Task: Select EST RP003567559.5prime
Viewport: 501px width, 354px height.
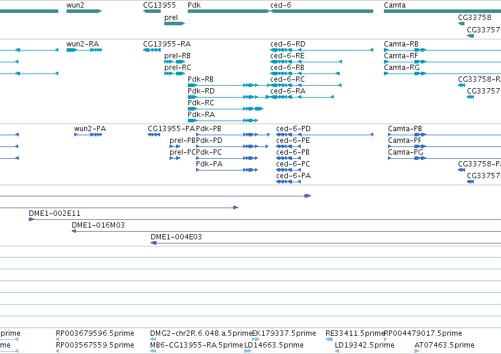Action: coord(95,345)
